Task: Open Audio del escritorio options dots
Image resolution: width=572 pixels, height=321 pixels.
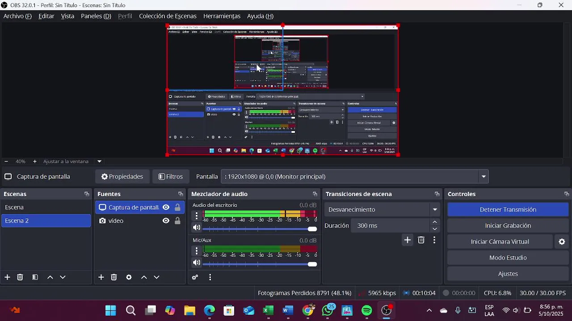Action: pyautogui.click(x=197, y=216)
